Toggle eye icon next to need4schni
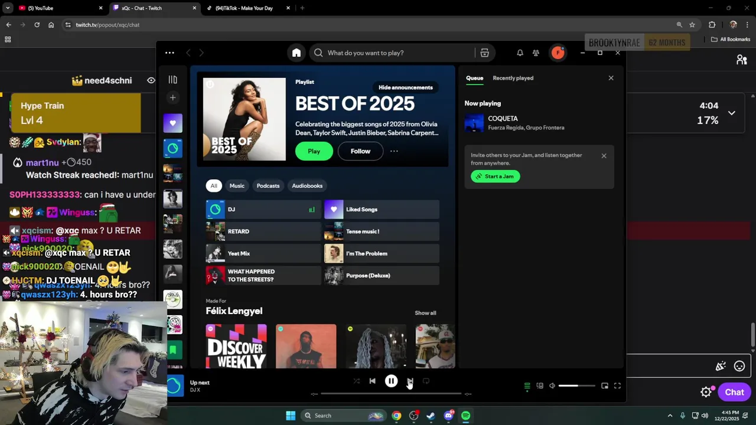 pos(151,80)
